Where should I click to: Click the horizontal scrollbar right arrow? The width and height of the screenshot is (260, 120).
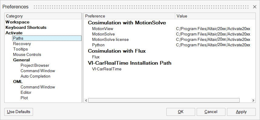pyautogui.click(x=253, y=100)
